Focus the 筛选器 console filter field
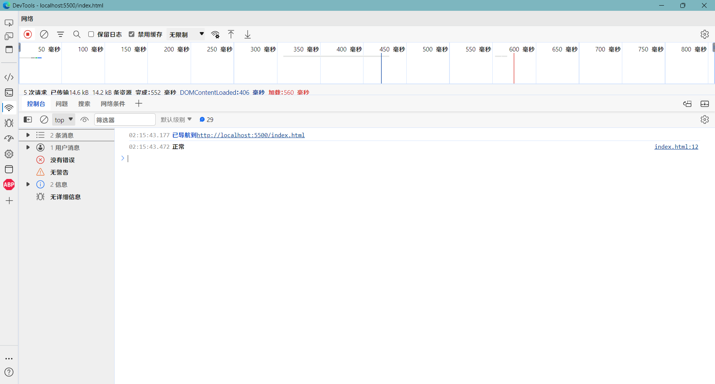This screenshot has height=384, width=715. click(125, 120)
